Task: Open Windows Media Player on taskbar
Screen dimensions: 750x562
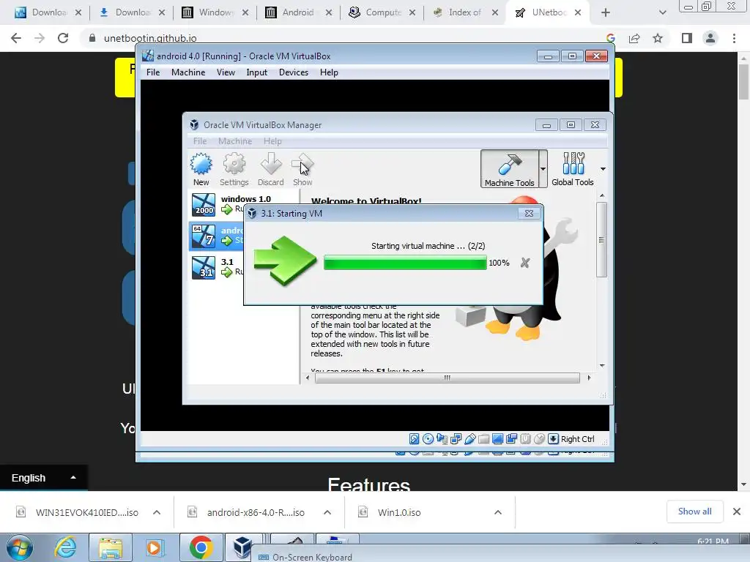Action: (x=155, y=547)
